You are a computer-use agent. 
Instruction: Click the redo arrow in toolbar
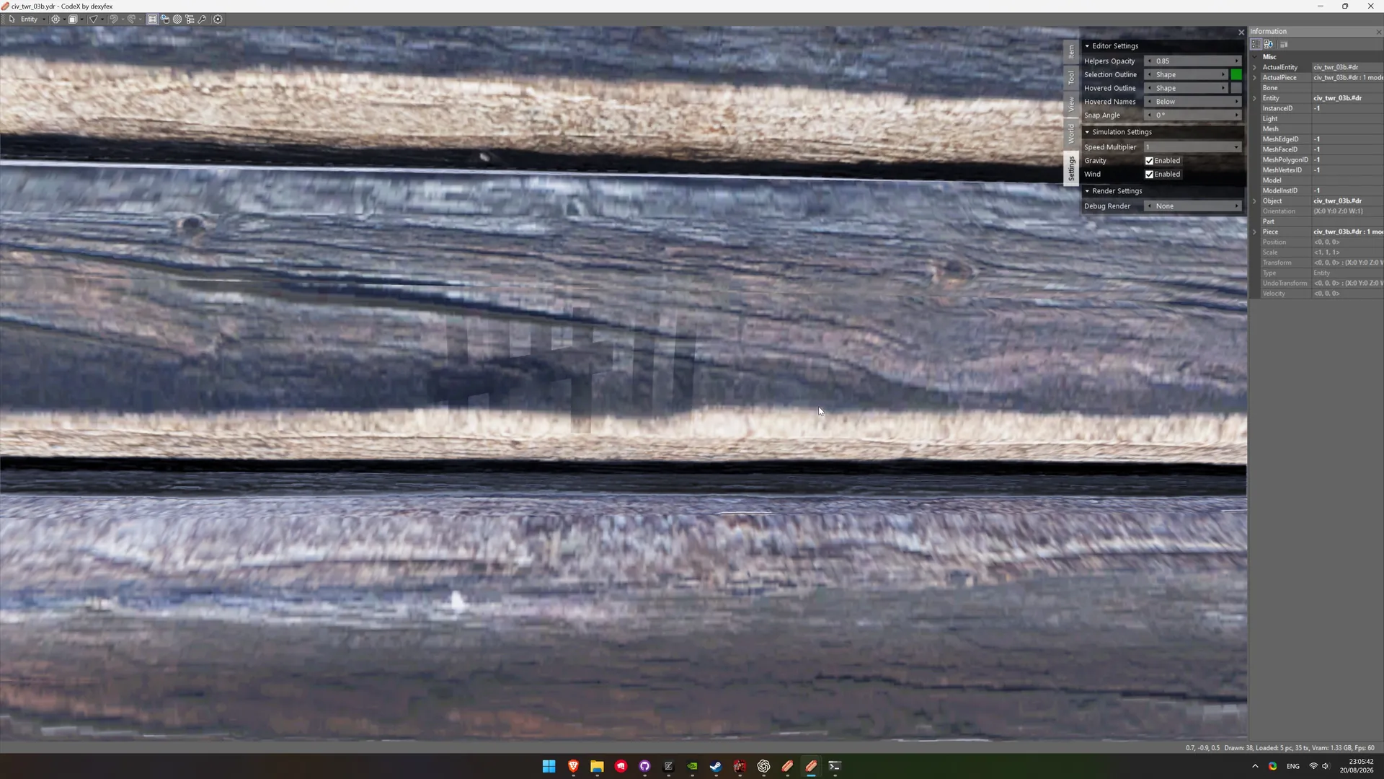pos(132,19)
